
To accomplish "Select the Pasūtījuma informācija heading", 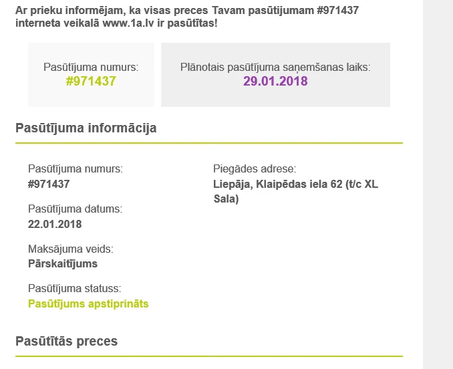I will (x=86, y=128).
